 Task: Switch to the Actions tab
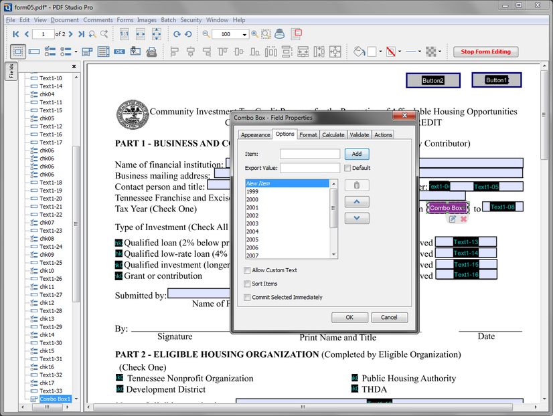pyautogui.click(x=384, y=135)
